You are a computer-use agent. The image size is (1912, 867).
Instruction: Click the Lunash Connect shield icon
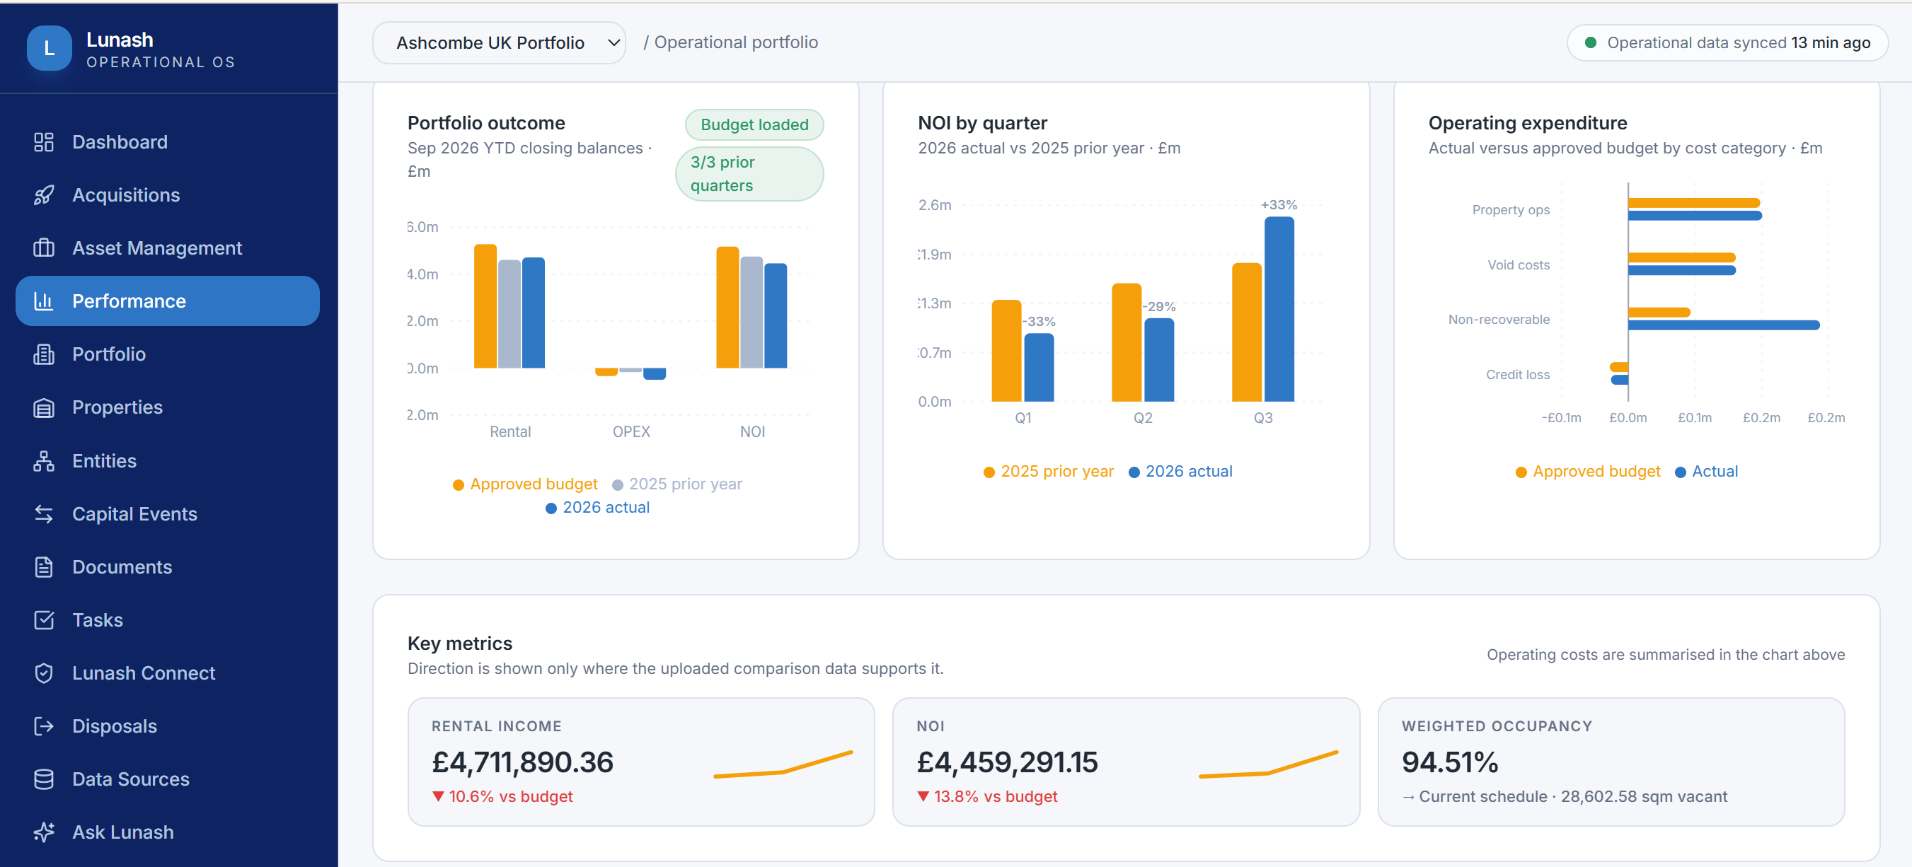[x=44, y=673]
